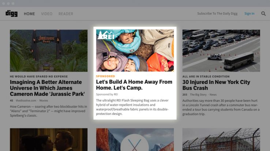Open the search magnifier icon
The height and width of the screenshot is (151, 270).
(x=263, y=13)
